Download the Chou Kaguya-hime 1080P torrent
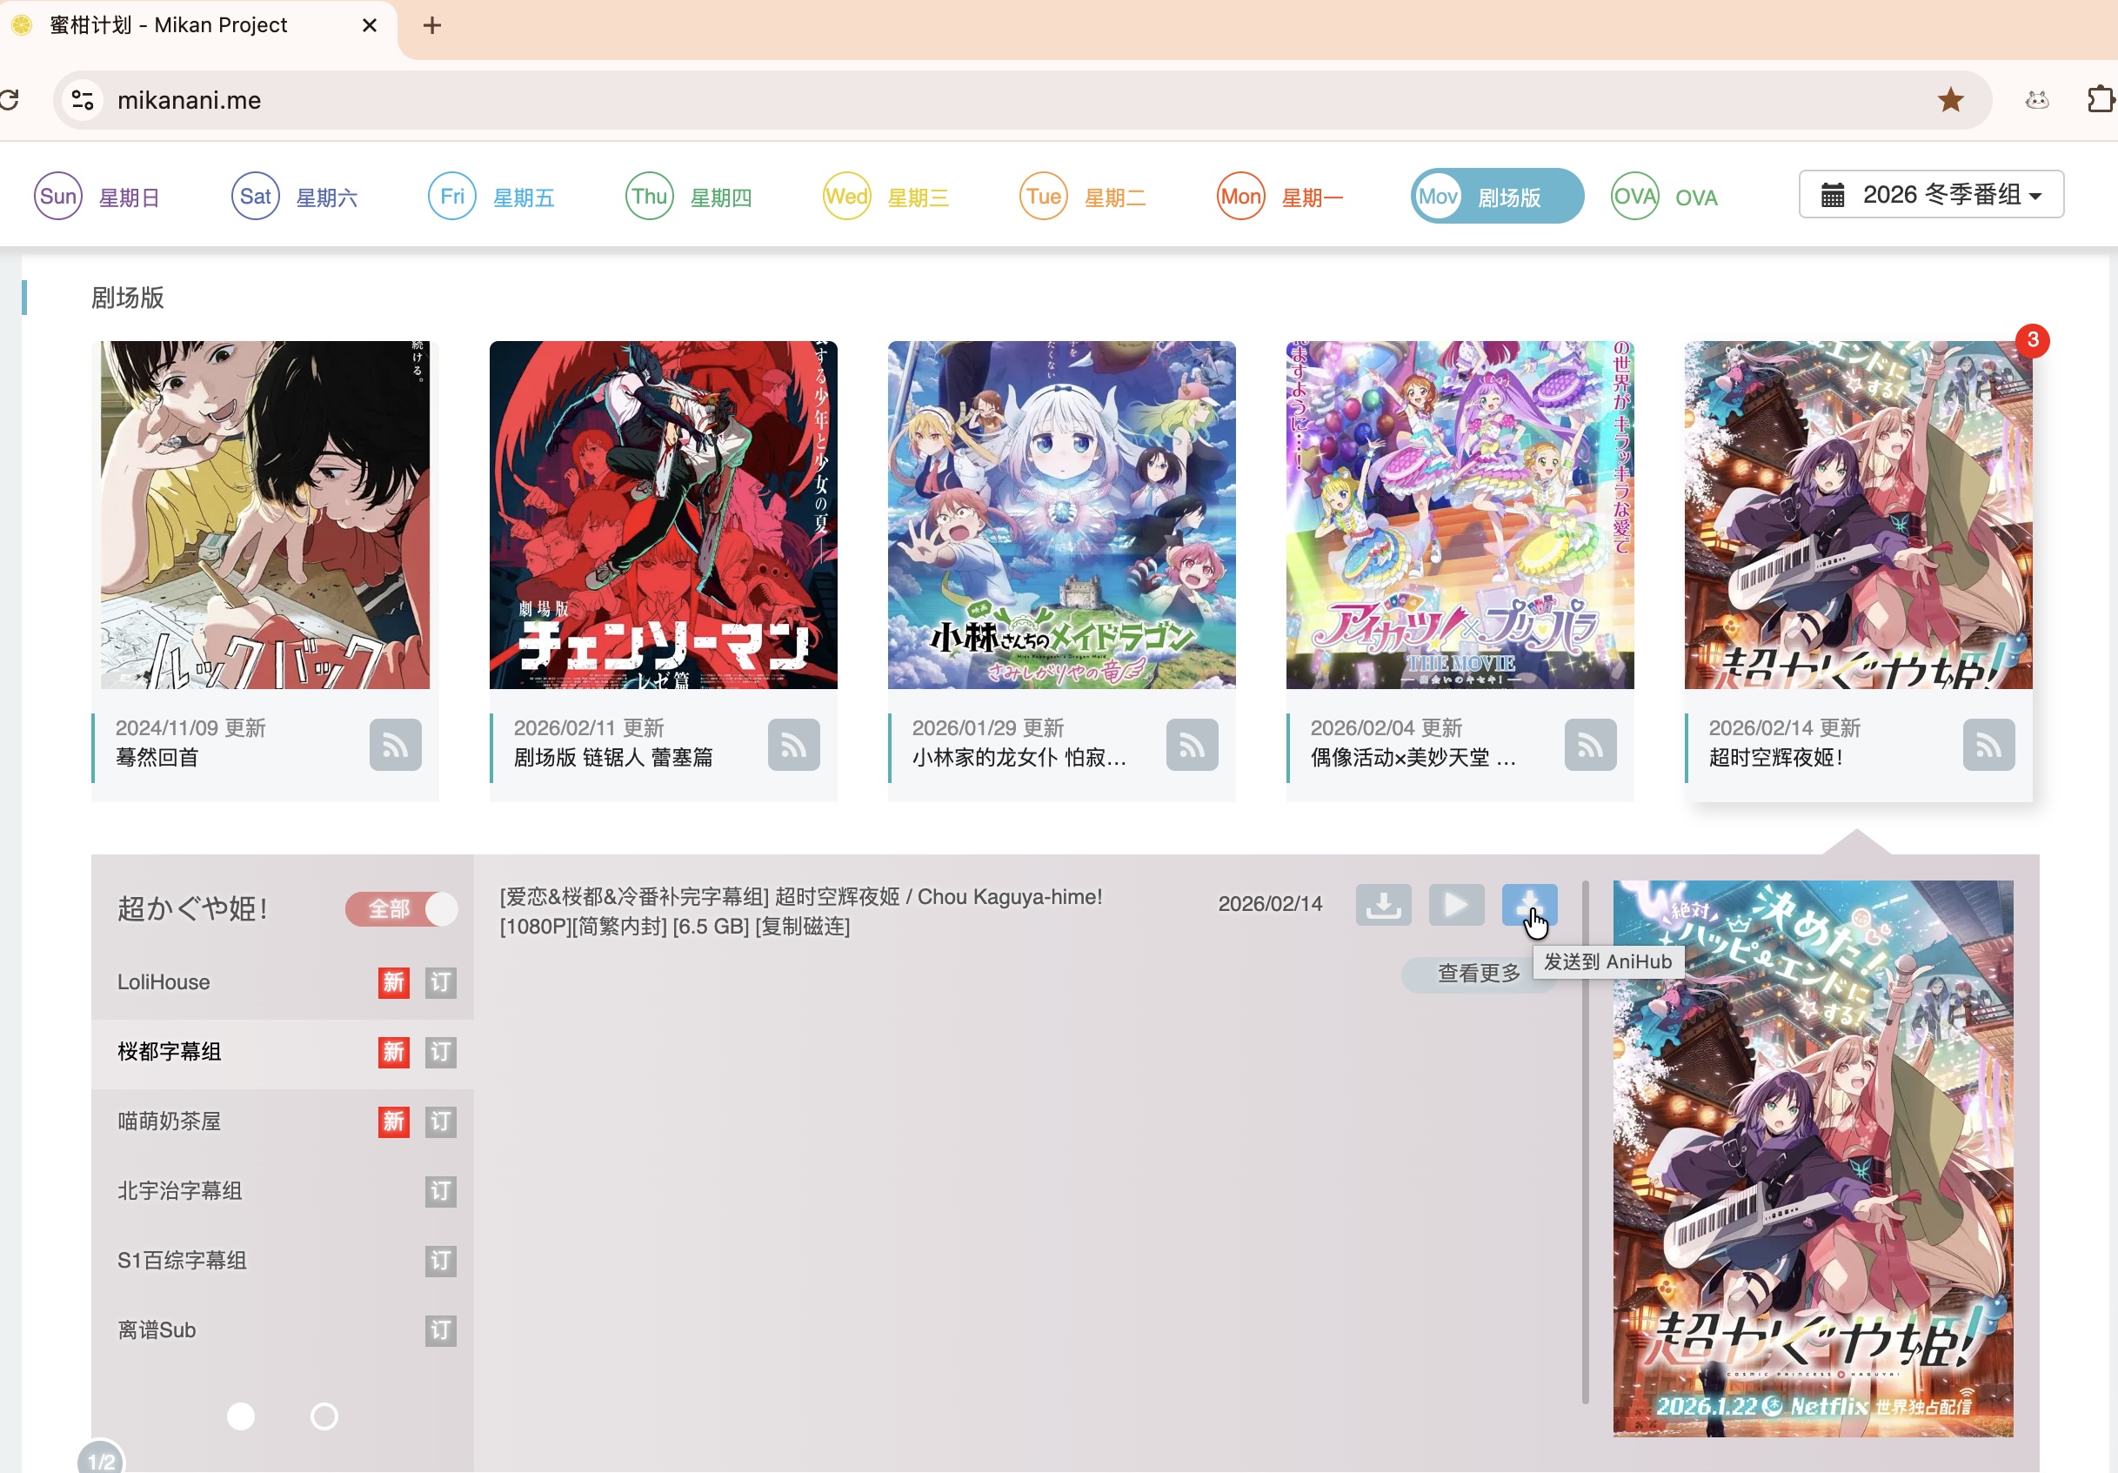The height and width of the screenshot is (1473, 2118). click(1383, 906)
